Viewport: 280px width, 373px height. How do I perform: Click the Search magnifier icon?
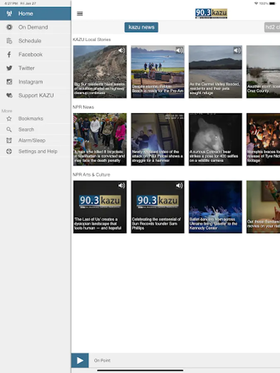pyautogui.click(x=9, y=129)
